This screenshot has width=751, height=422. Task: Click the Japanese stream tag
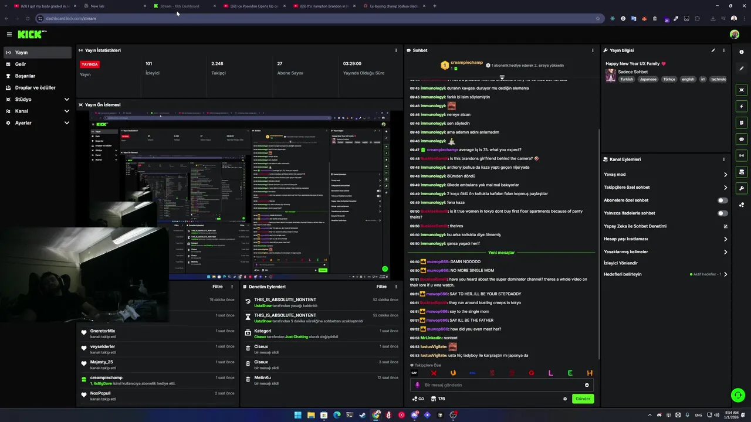tap(648, 79)
